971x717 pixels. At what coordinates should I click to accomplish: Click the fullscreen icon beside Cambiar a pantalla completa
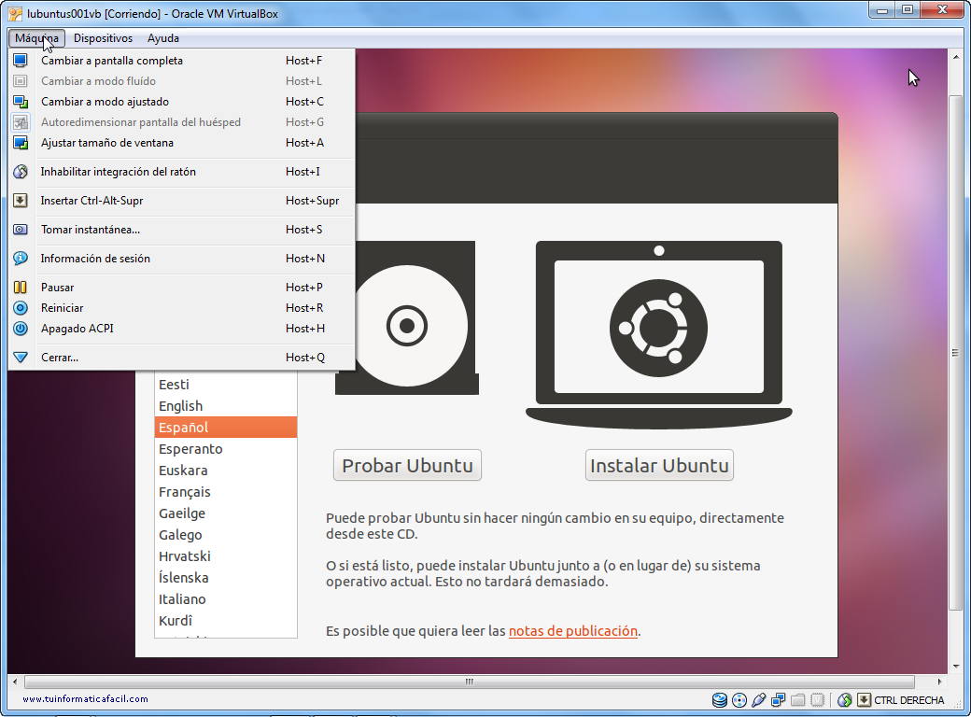click(x=21, y=61)
